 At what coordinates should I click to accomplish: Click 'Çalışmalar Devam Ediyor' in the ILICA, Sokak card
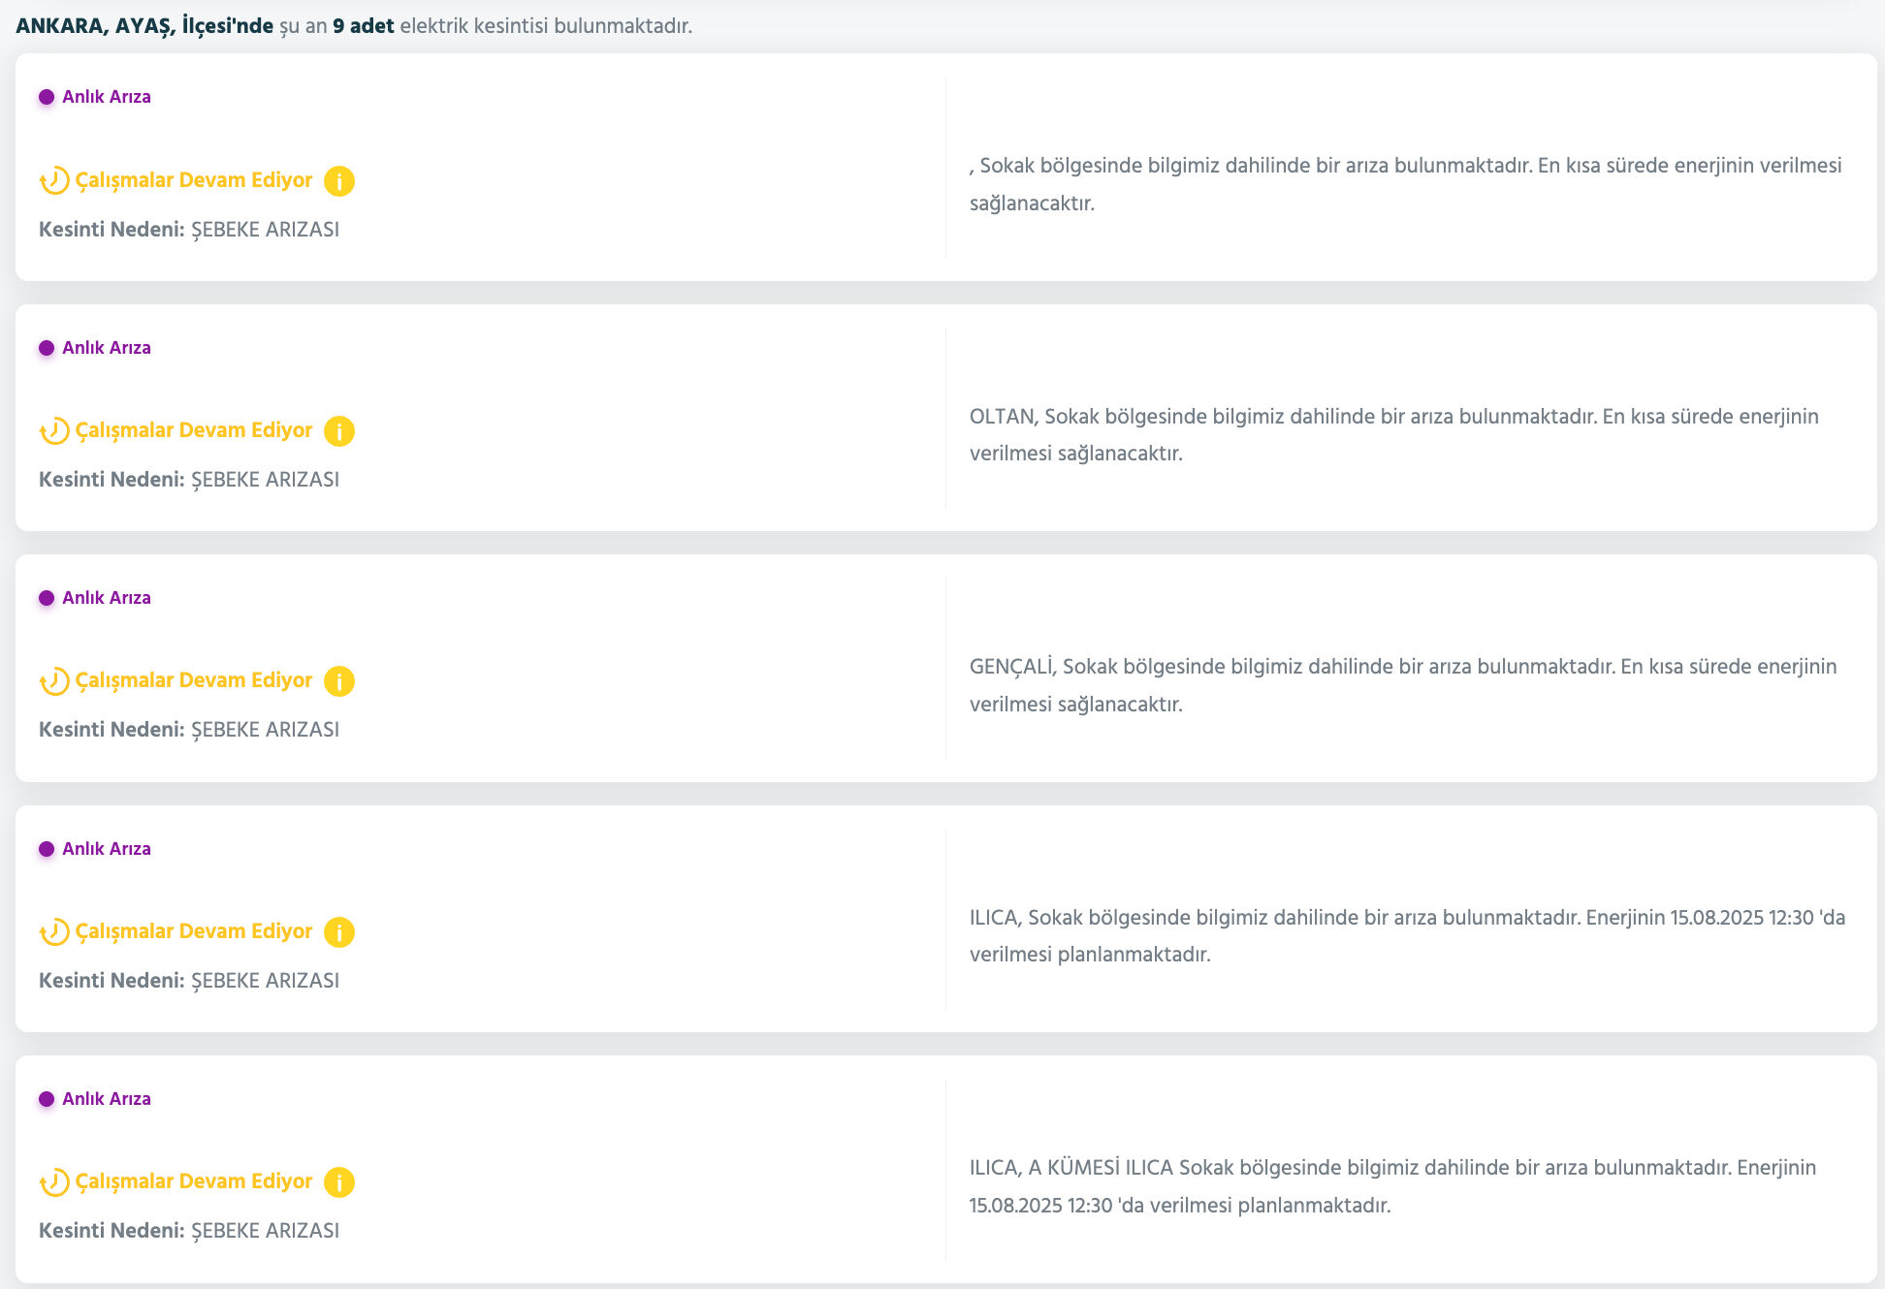(x=194, y=931)
